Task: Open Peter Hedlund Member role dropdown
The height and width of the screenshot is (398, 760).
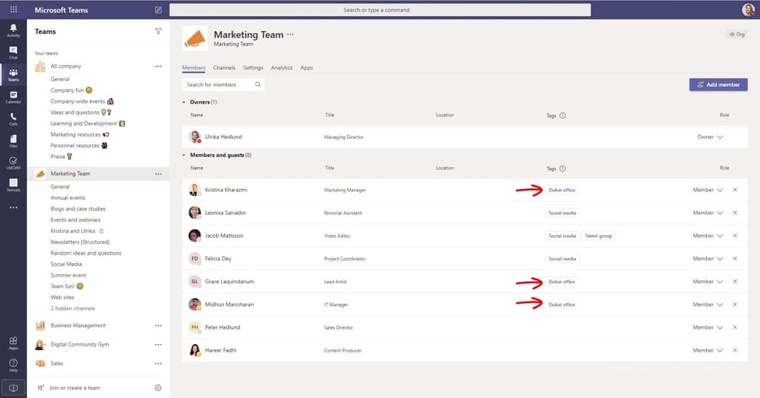Action: point(708,327)
